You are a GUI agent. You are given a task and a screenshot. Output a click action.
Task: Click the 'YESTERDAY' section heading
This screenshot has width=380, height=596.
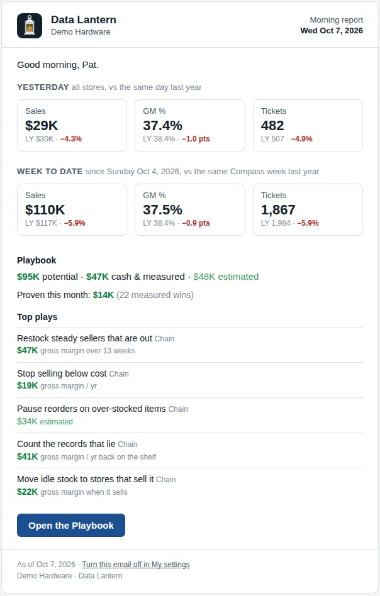point(43,87)
